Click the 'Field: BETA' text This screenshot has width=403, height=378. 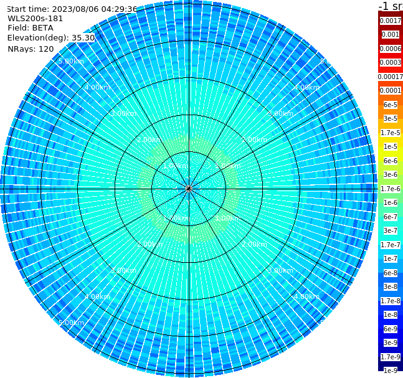[31, 28]
